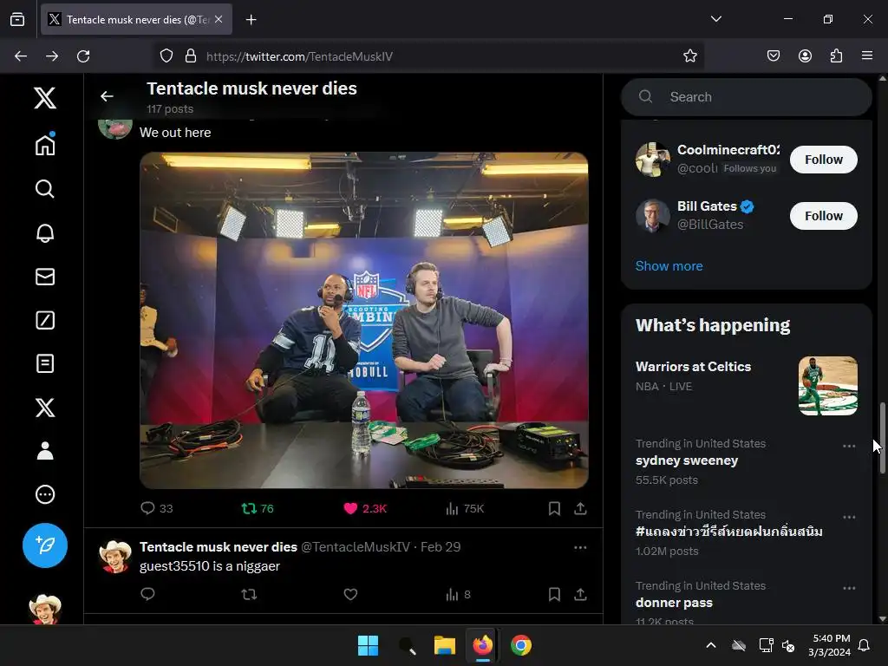Image resolution: width=888 pixels, height=666 pixels.
Task: Open the Firefox View icon
Action: pyautogui.click(x=17, y=19)
